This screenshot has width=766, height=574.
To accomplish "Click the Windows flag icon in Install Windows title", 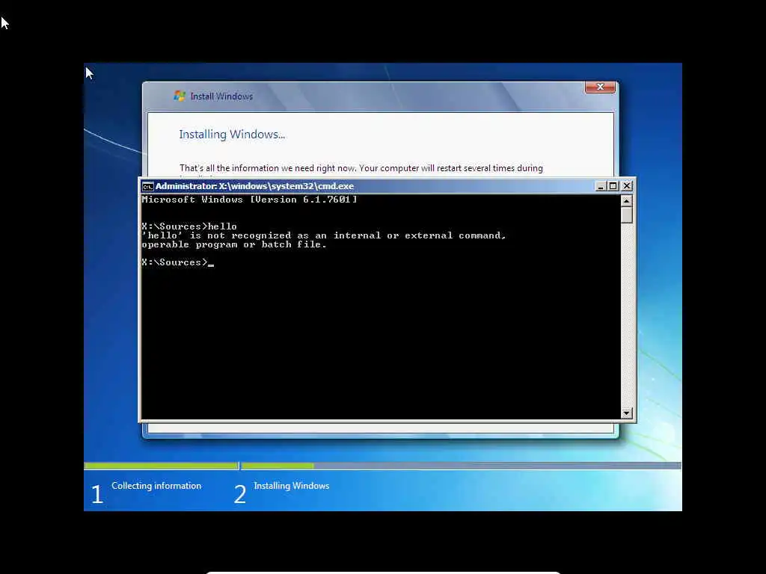I will click(180, 96).
